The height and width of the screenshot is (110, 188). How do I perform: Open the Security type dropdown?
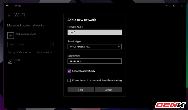pos(95,47)
